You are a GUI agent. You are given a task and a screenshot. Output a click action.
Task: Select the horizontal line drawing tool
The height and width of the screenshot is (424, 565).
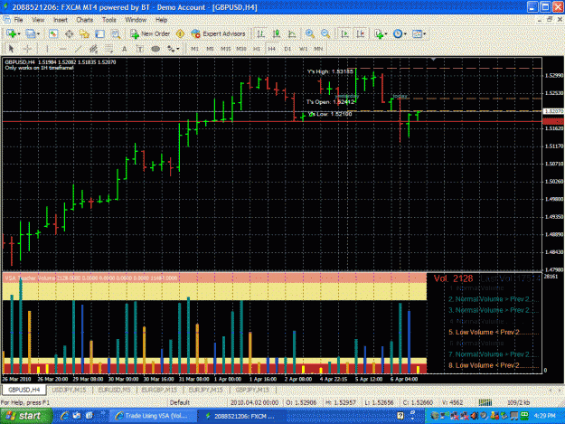click(x=62, y=49)
